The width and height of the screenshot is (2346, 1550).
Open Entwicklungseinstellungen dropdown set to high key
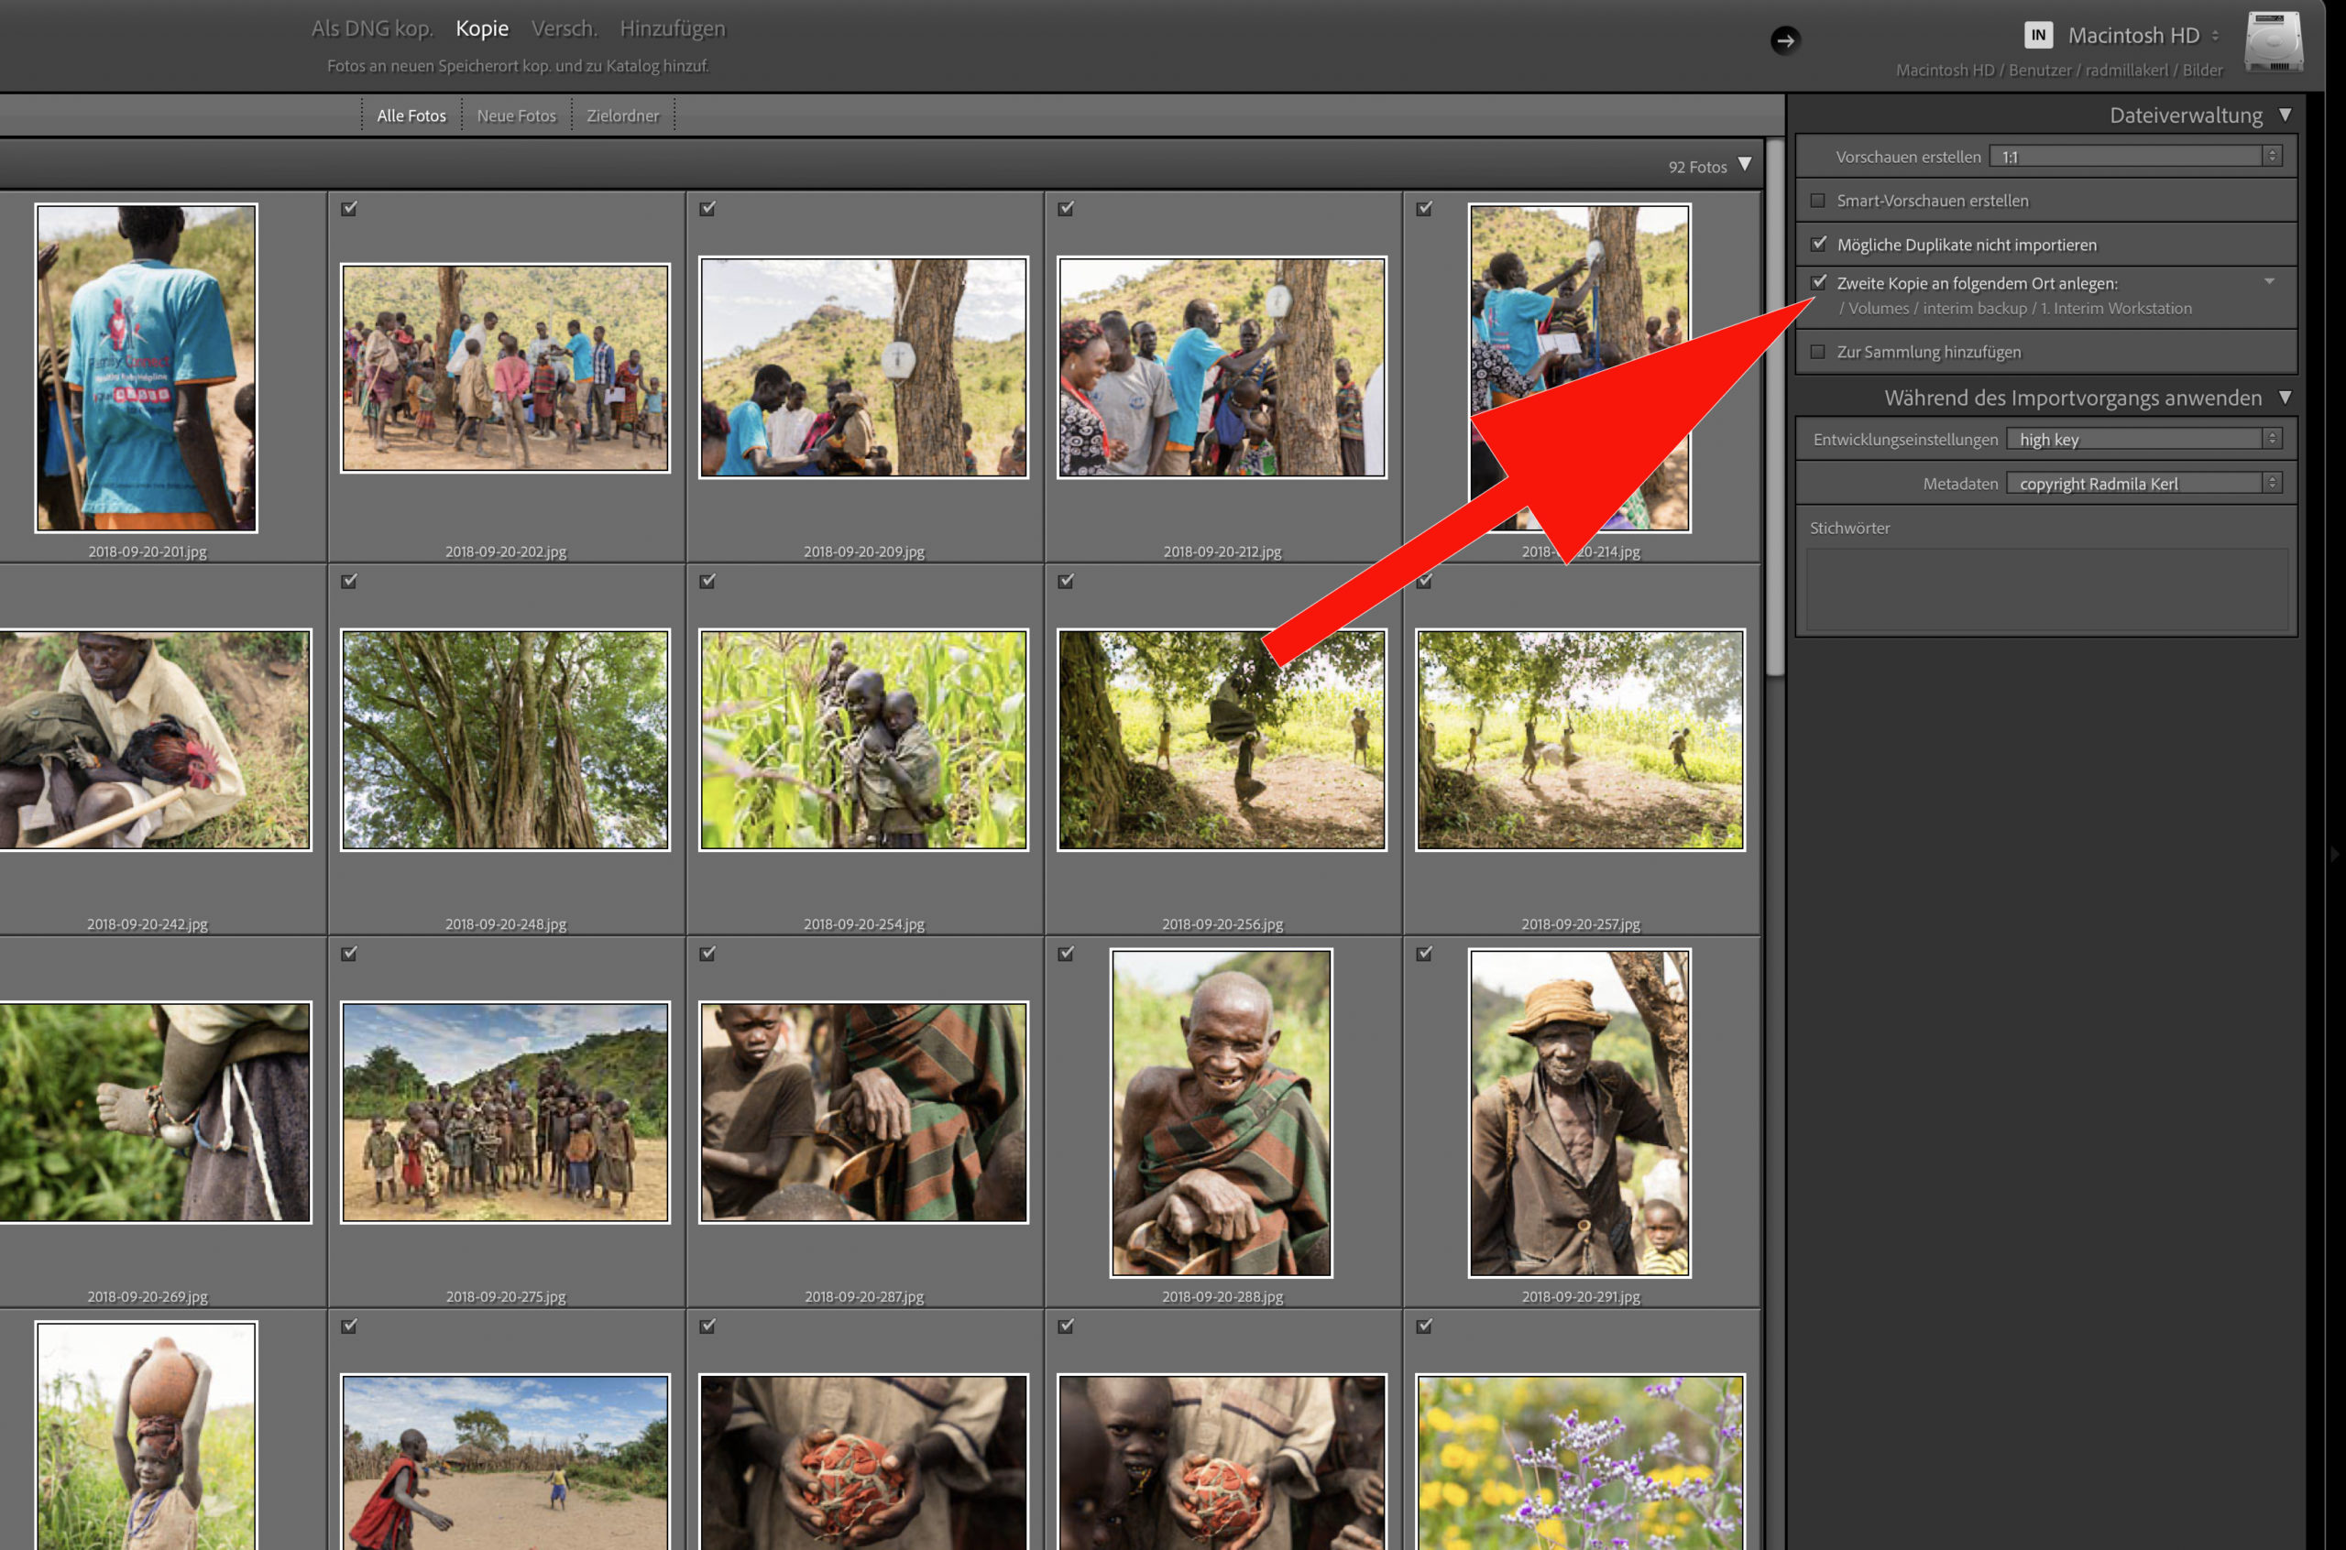pos(2143,439)
